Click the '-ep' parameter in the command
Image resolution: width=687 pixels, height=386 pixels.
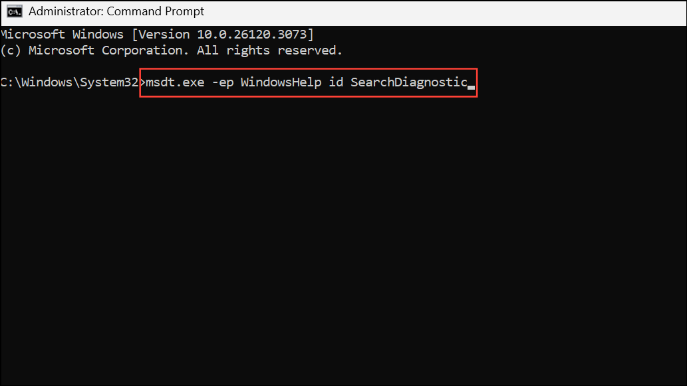223,82
